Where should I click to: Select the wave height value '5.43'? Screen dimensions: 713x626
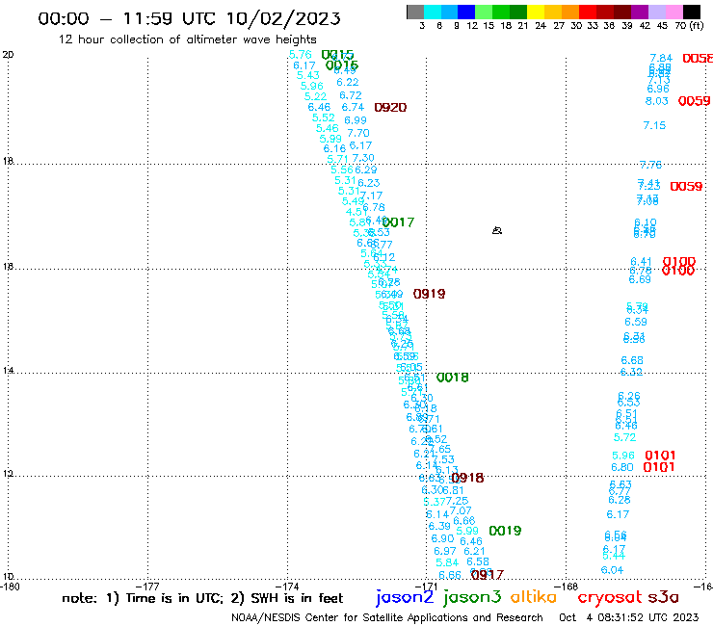tap(308, 75)
